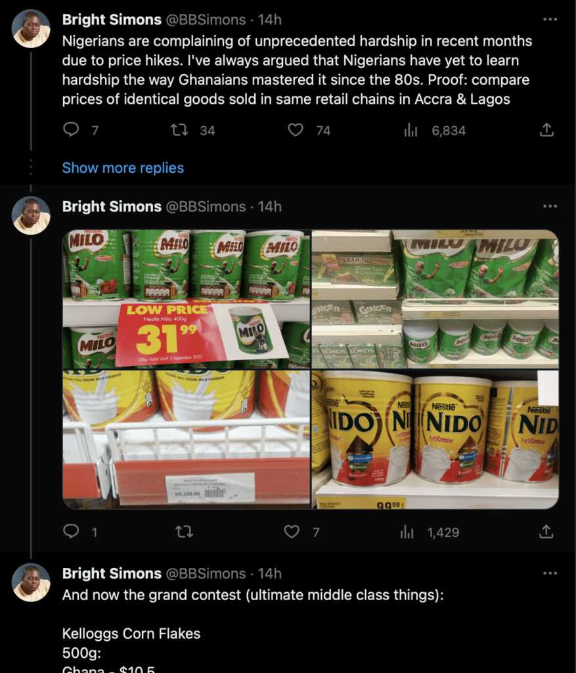Open Nido tins photo
This screenshot has height=673, width=576.
[435, 439]
